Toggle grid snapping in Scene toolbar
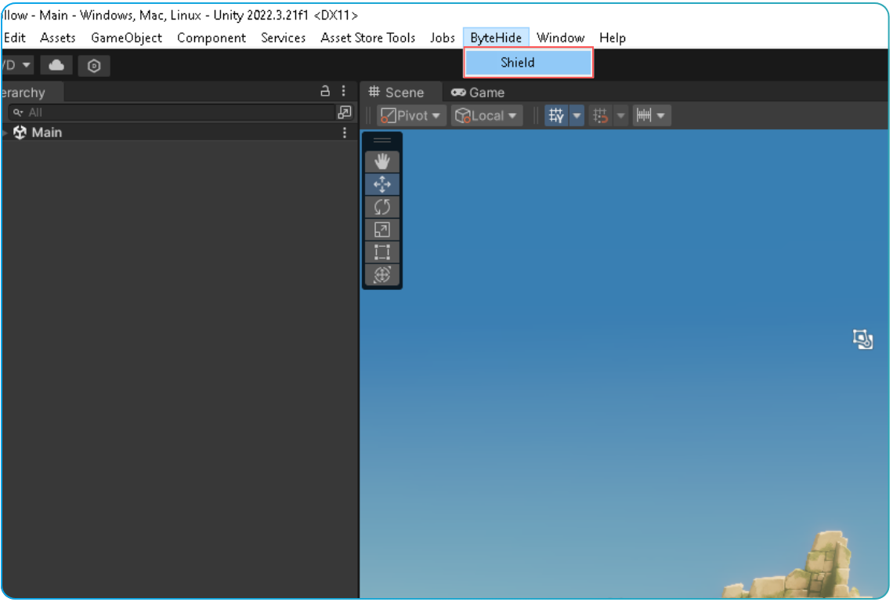 [601, 116]
